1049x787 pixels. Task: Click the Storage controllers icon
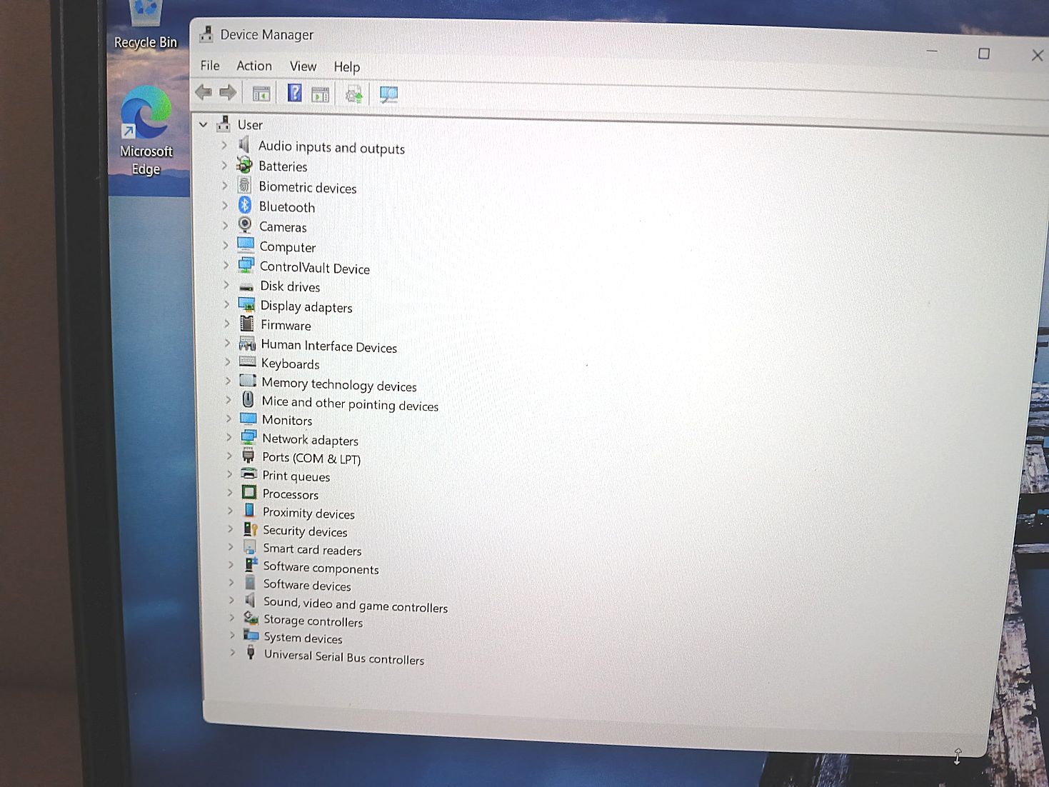point(251,618)
